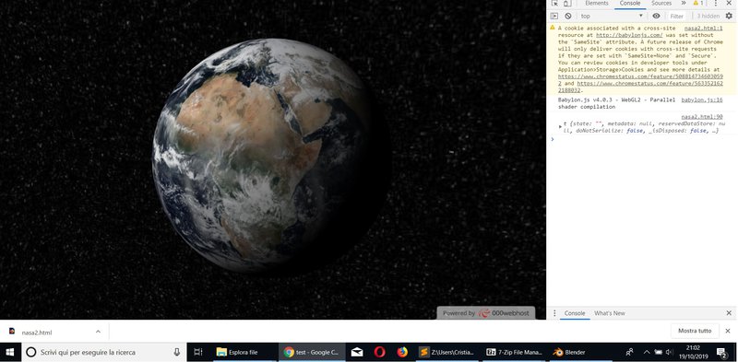
Task: Launch Firefox from the taskbar
Action: click(x=402, y=352)
